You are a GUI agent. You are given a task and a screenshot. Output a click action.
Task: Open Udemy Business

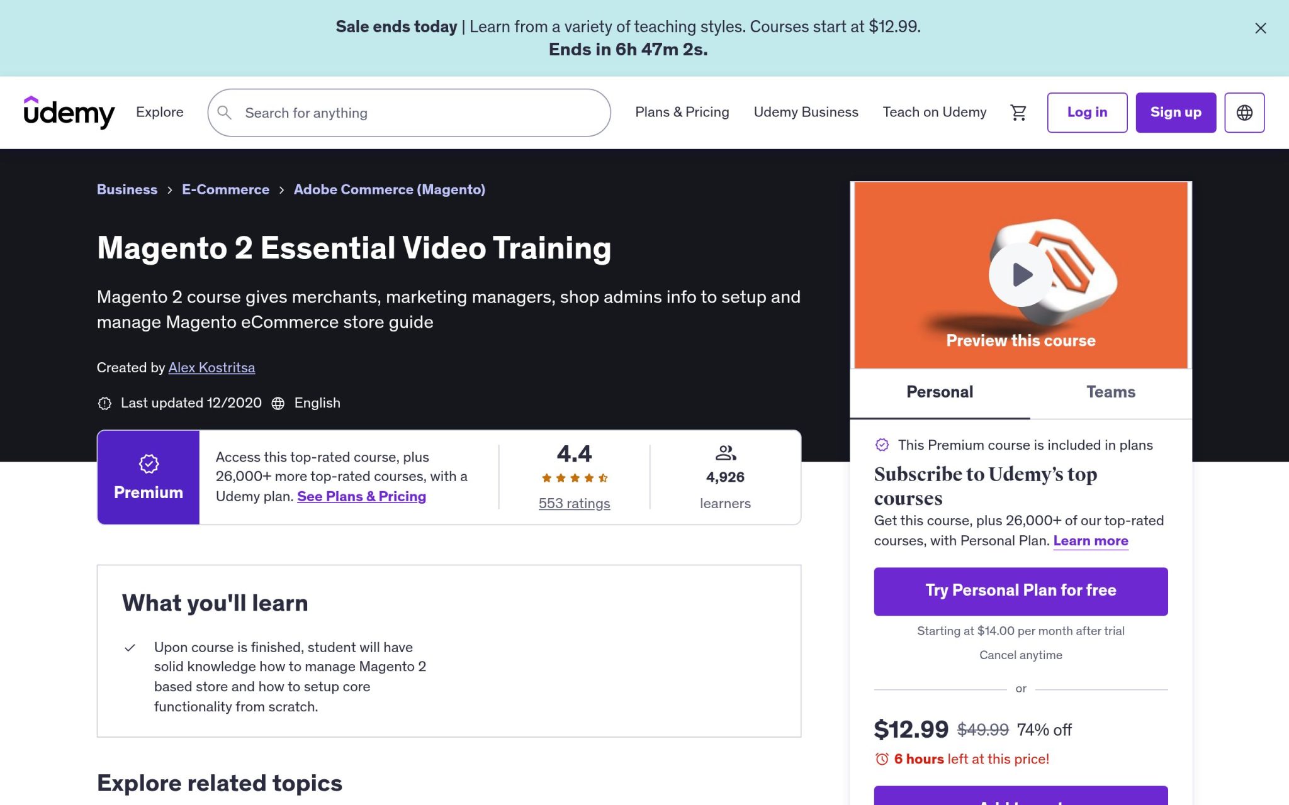coord(806,112)
